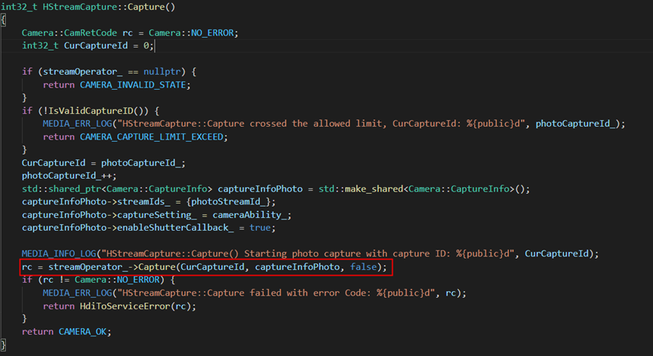653x356 pixels.
Task: Click 'true' in the enableShutterCallback_ assignment
Action: pos(260,228)
